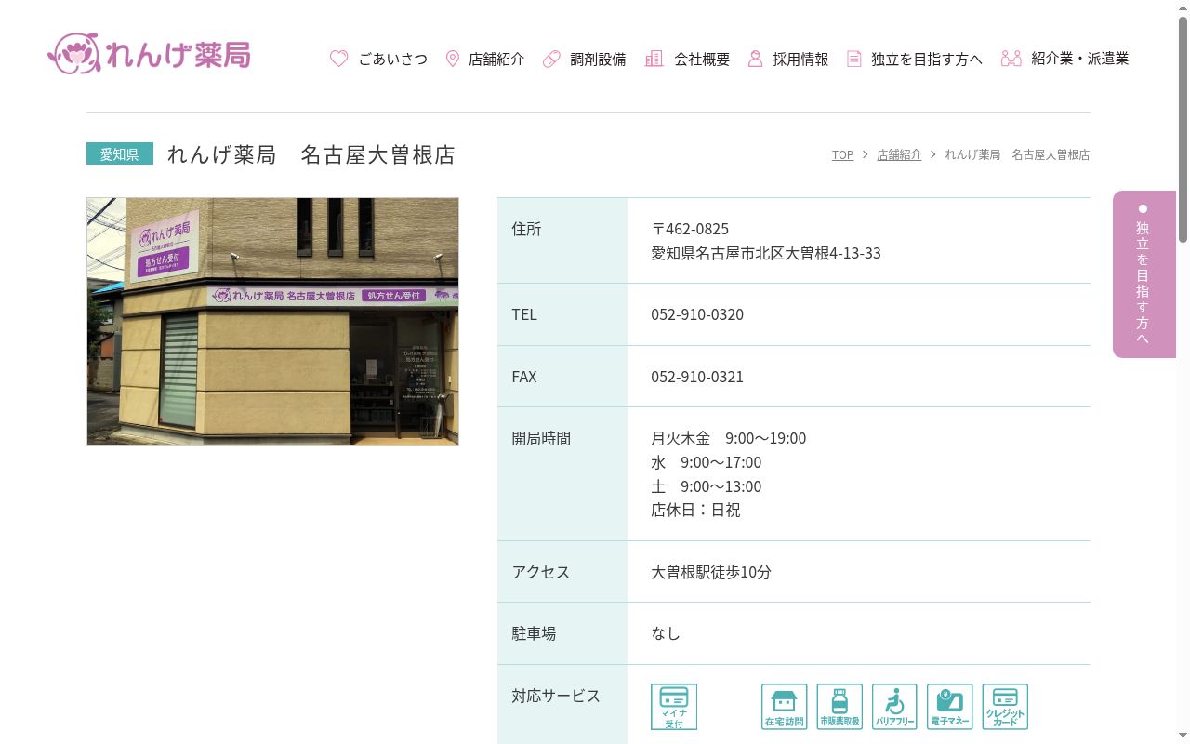Click the hours line 土 9:00〜13:00
The image size is (1190, 744).
707,486
